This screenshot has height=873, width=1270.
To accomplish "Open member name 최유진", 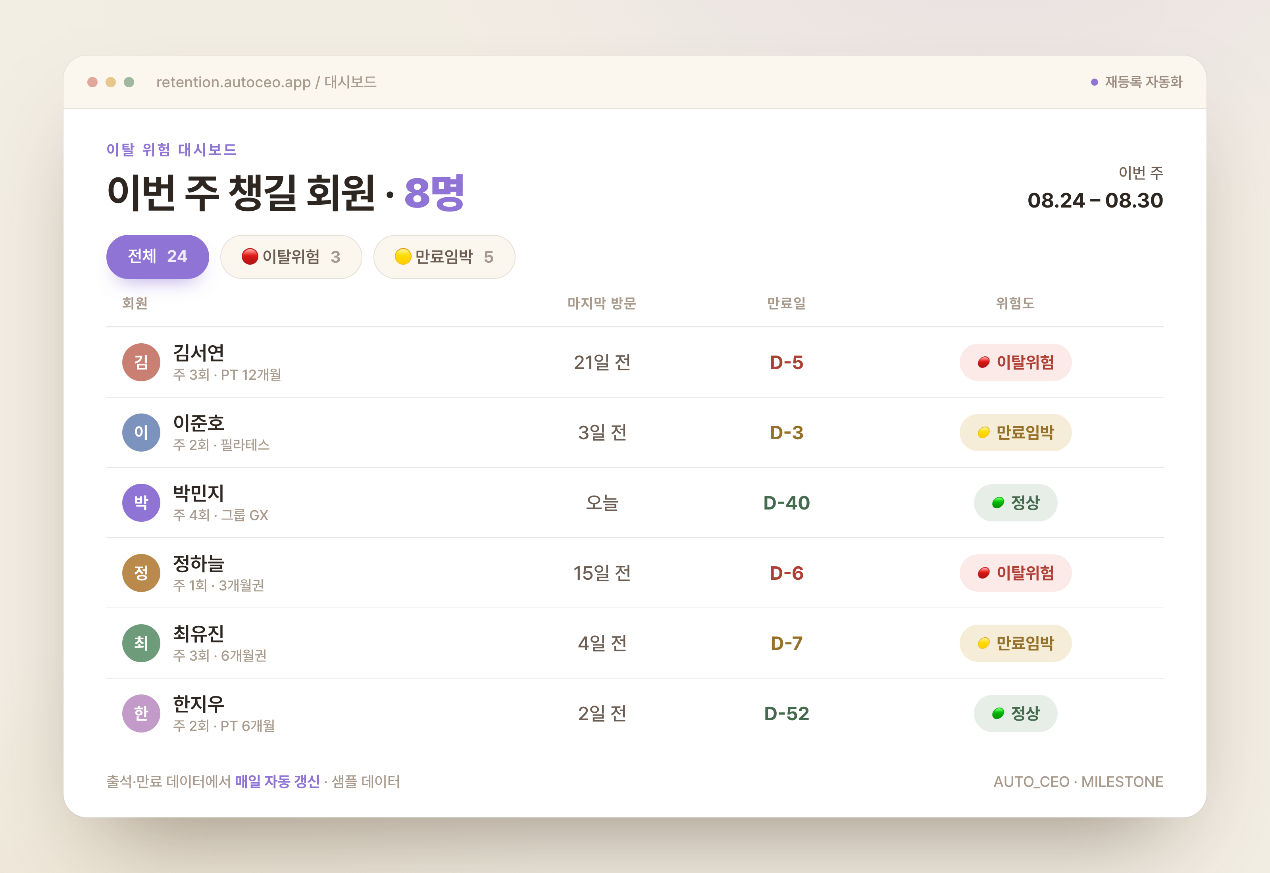I will tap(198, 633).
